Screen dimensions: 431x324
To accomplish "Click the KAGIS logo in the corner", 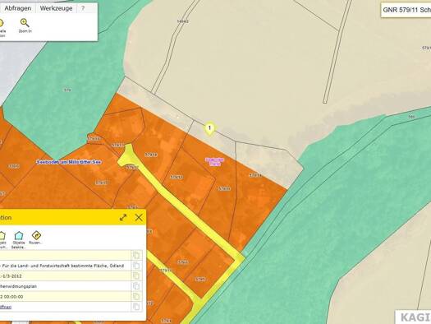I will coord(415,317).
